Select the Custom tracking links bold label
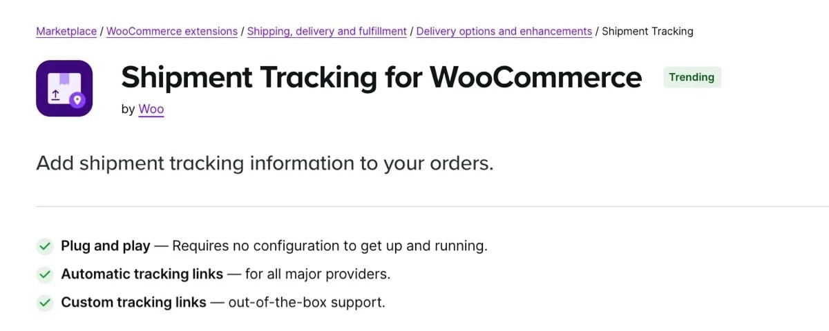This screenshot has height=331, width=829. [x=133, y=303]
